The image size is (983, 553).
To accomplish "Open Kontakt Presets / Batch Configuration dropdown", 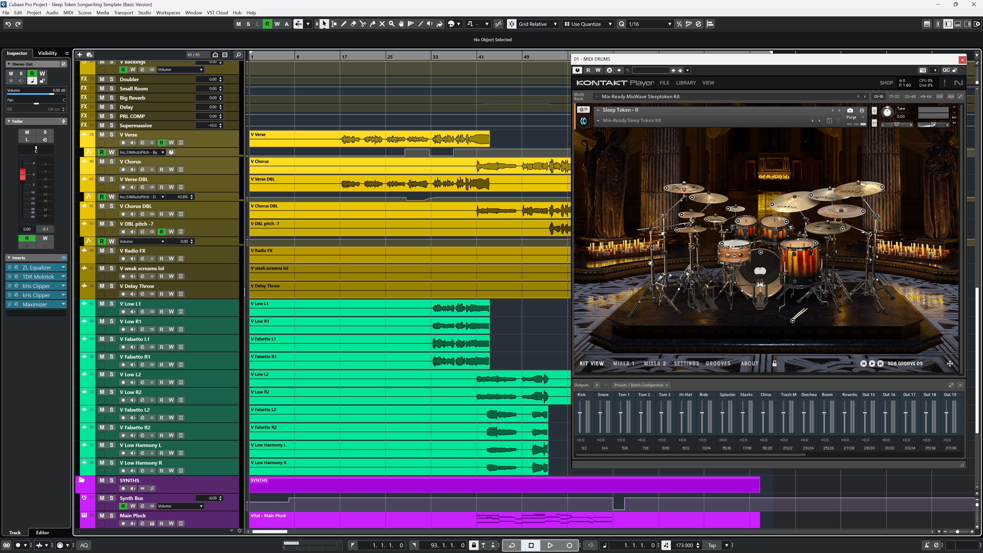I will click(x=641, y=385).
